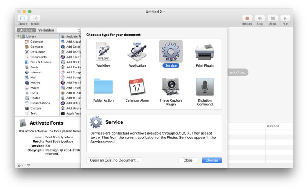Collapse the Library disclosure triangle
Screen dimensions: 308x190
pyautogui.click(x=18, y=37)
